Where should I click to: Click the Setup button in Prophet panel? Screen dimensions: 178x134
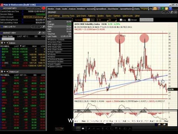pos(165,12)
